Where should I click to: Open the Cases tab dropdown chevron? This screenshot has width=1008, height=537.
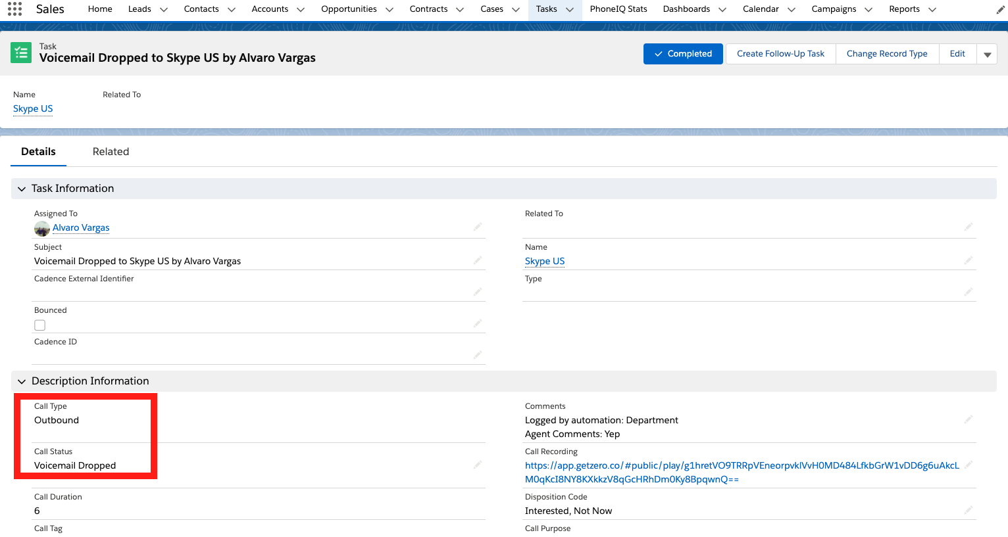[x=516, y=9]
